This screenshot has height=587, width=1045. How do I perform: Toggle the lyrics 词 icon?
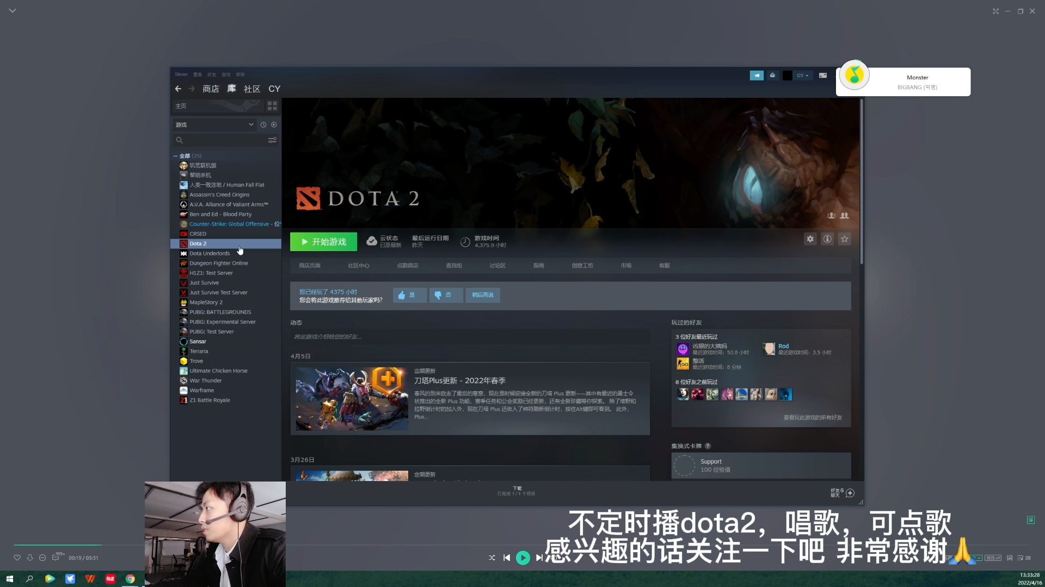coord(1010,558)
